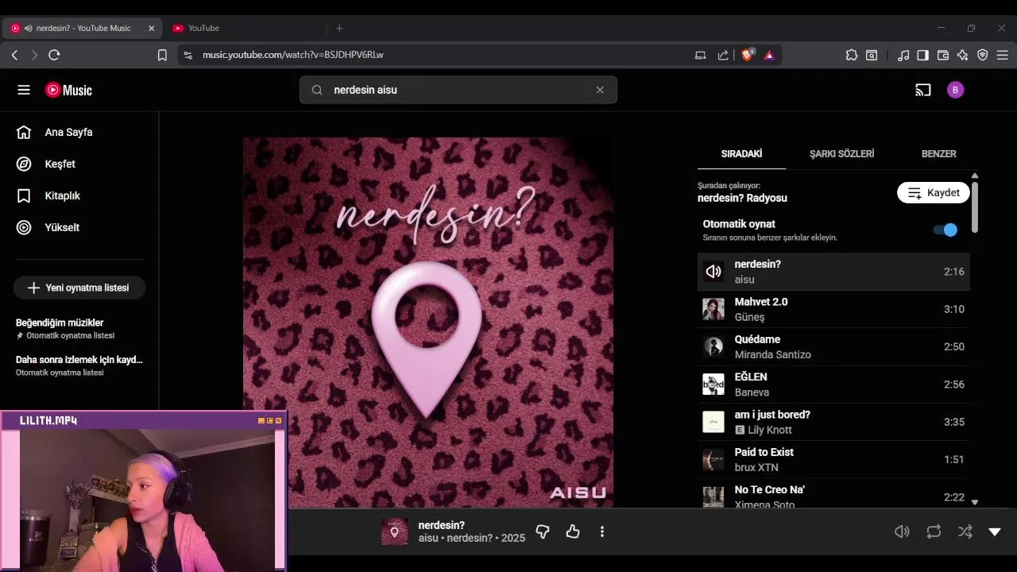Click the queue scrollbar up arrow

(x=975, y=176)
